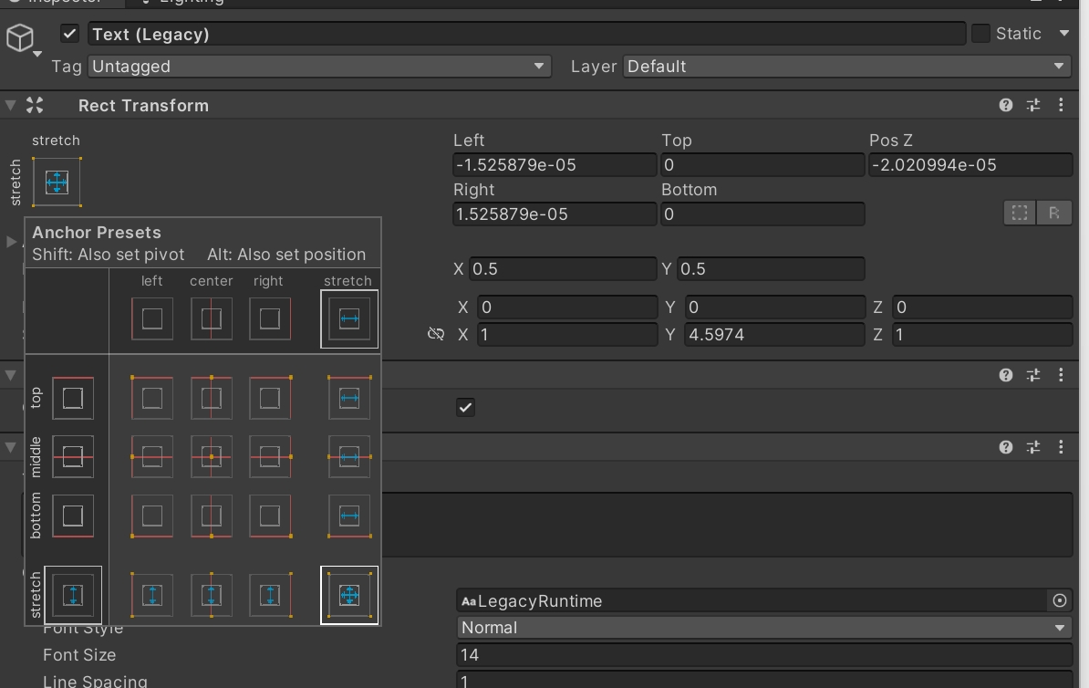Click the Right offset input field
The image size is (1089, 688).
click(555, 214)
